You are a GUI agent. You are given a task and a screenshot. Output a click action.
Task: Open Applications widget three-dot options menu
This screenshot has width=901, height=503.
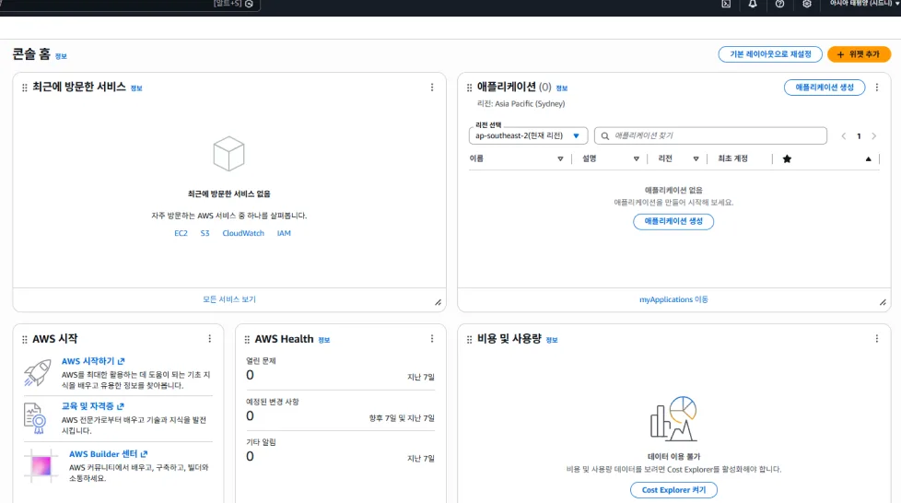877,88
